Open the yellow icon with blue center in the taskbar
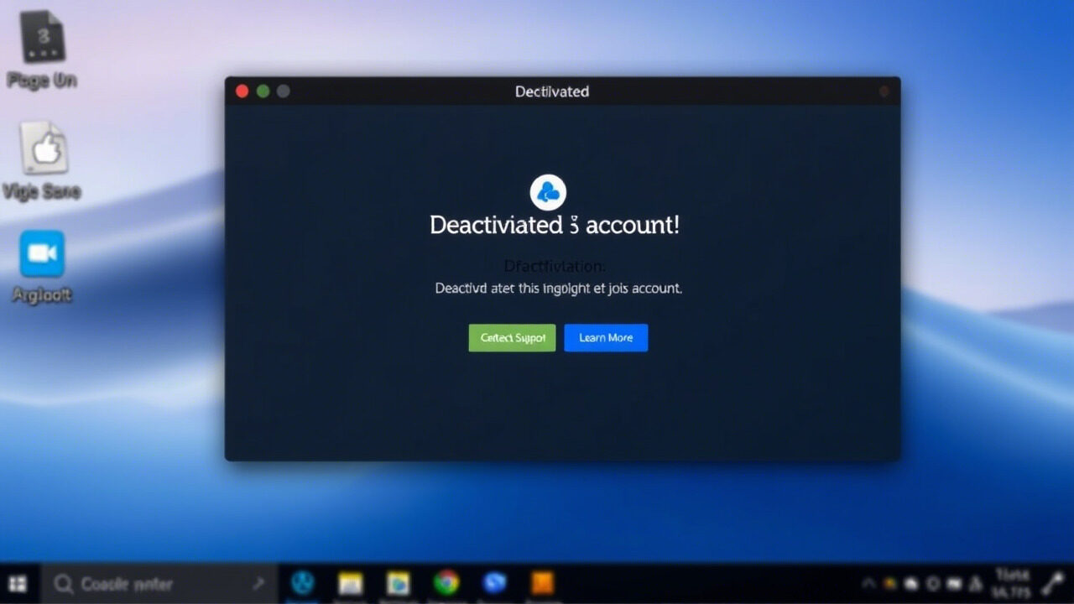Image resolution: width=1074 pixels, height=604 pixels. [398, 583]
